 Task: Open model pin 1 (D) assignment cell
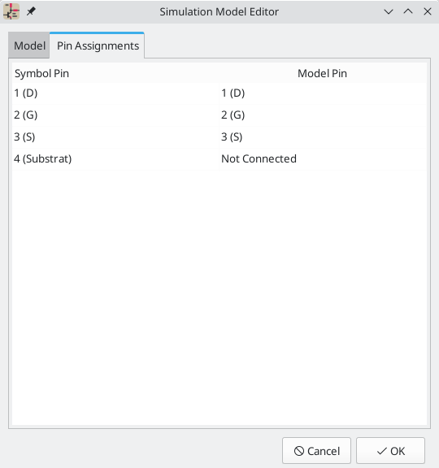click(x=323, y=93)
